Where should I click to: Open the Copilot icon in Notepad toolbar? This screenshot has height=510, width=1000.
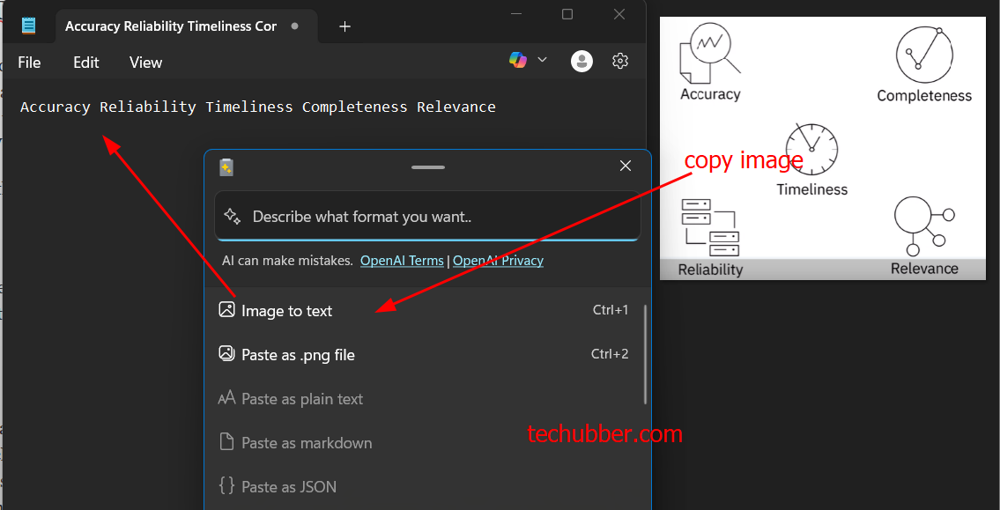click(518, 60)
